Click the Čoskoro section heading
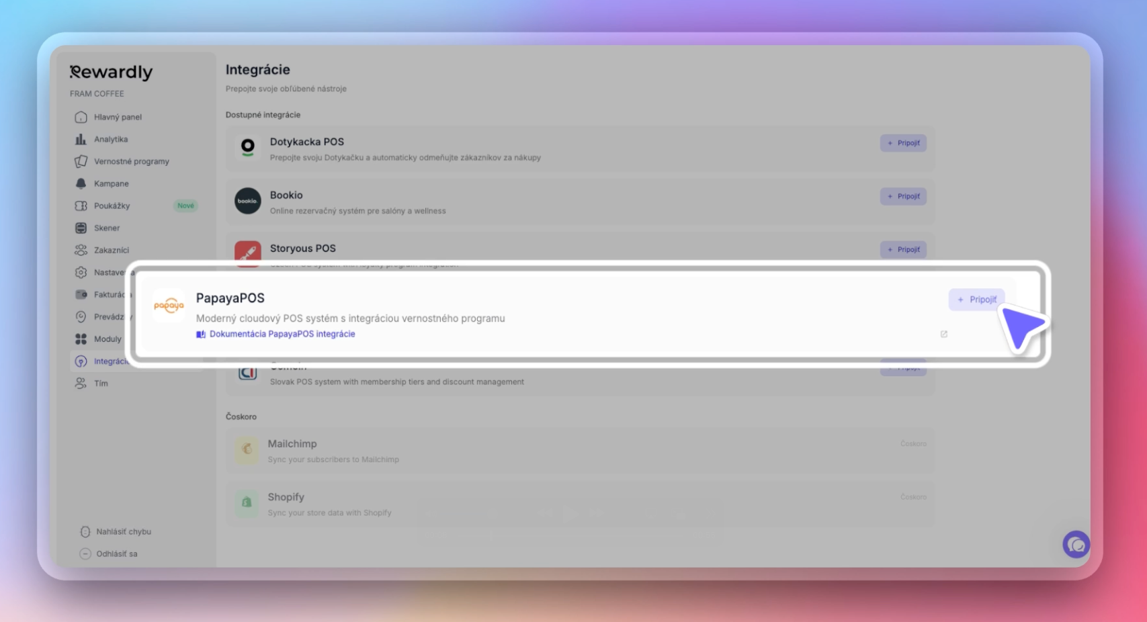Screen dimensions: 1147x622 point(241,416)
